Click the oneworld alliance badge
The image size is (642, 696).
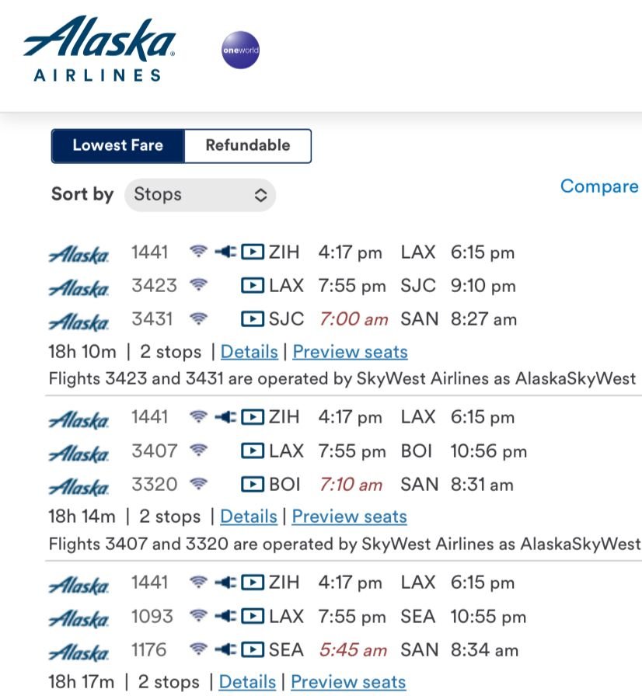pos(240,50)
